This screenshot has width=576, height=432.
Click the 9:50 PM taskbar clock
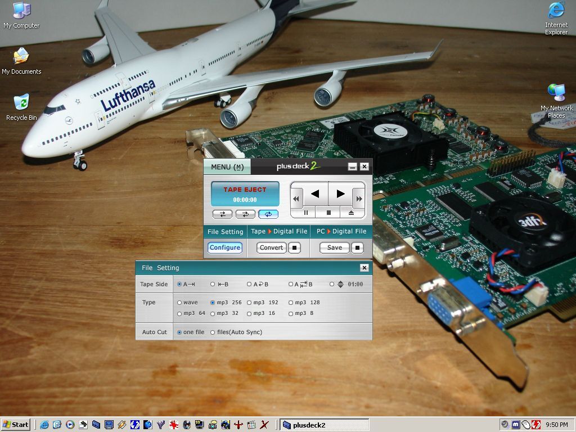coord(556,425)
